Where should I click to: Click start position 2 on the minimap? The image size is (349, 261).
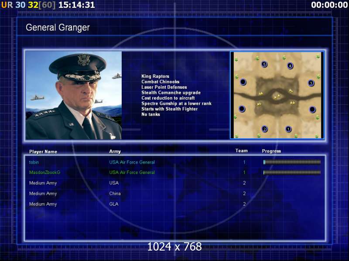(264, 129)
